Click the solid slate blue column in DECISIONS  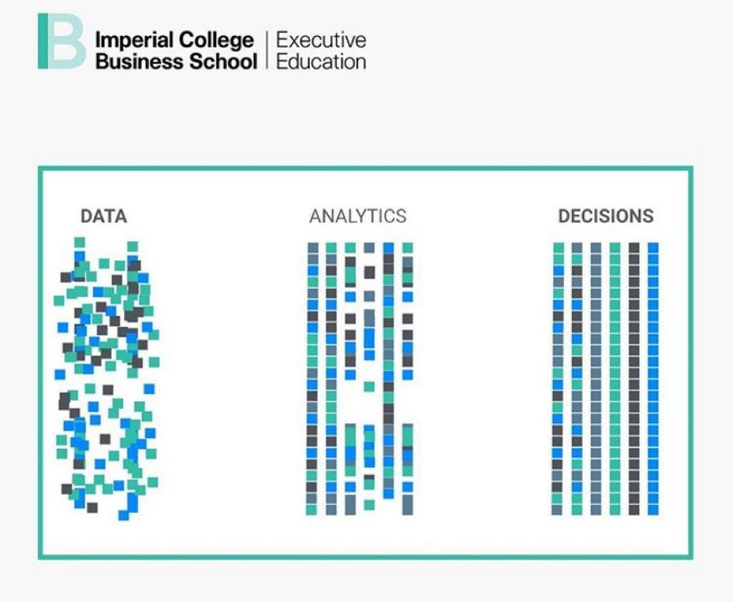pyautogui.click(x=596, y=379)
